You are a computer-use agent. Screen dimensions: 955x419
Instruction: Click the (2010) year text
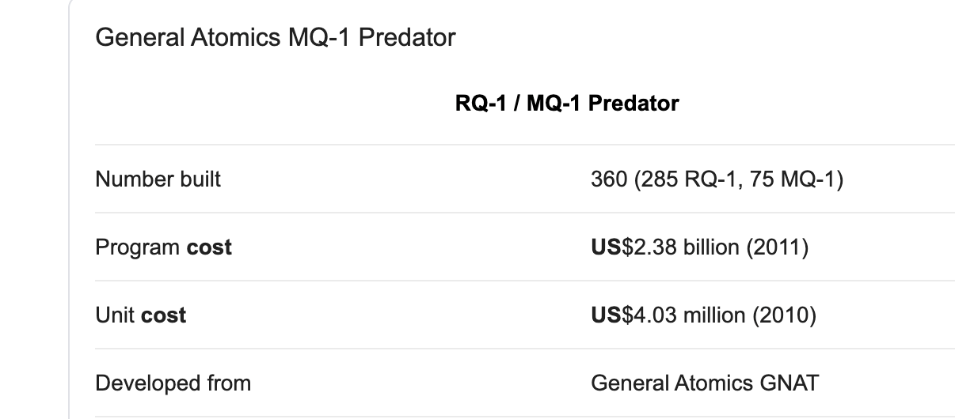(788, 315)
